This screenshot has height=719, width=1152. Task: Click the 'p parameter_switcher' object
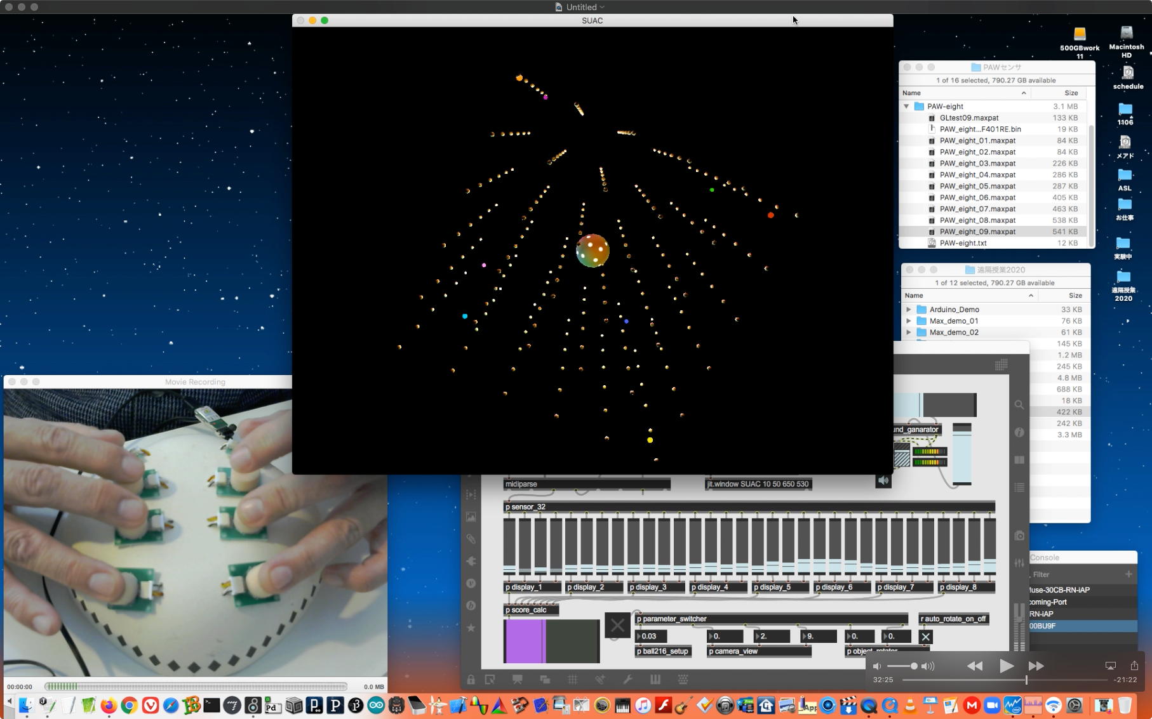(772, 619)
